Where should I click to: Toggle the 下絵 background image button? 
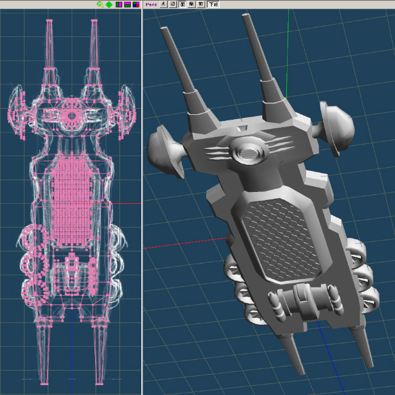pyautogui.click(x=214, y=4)
